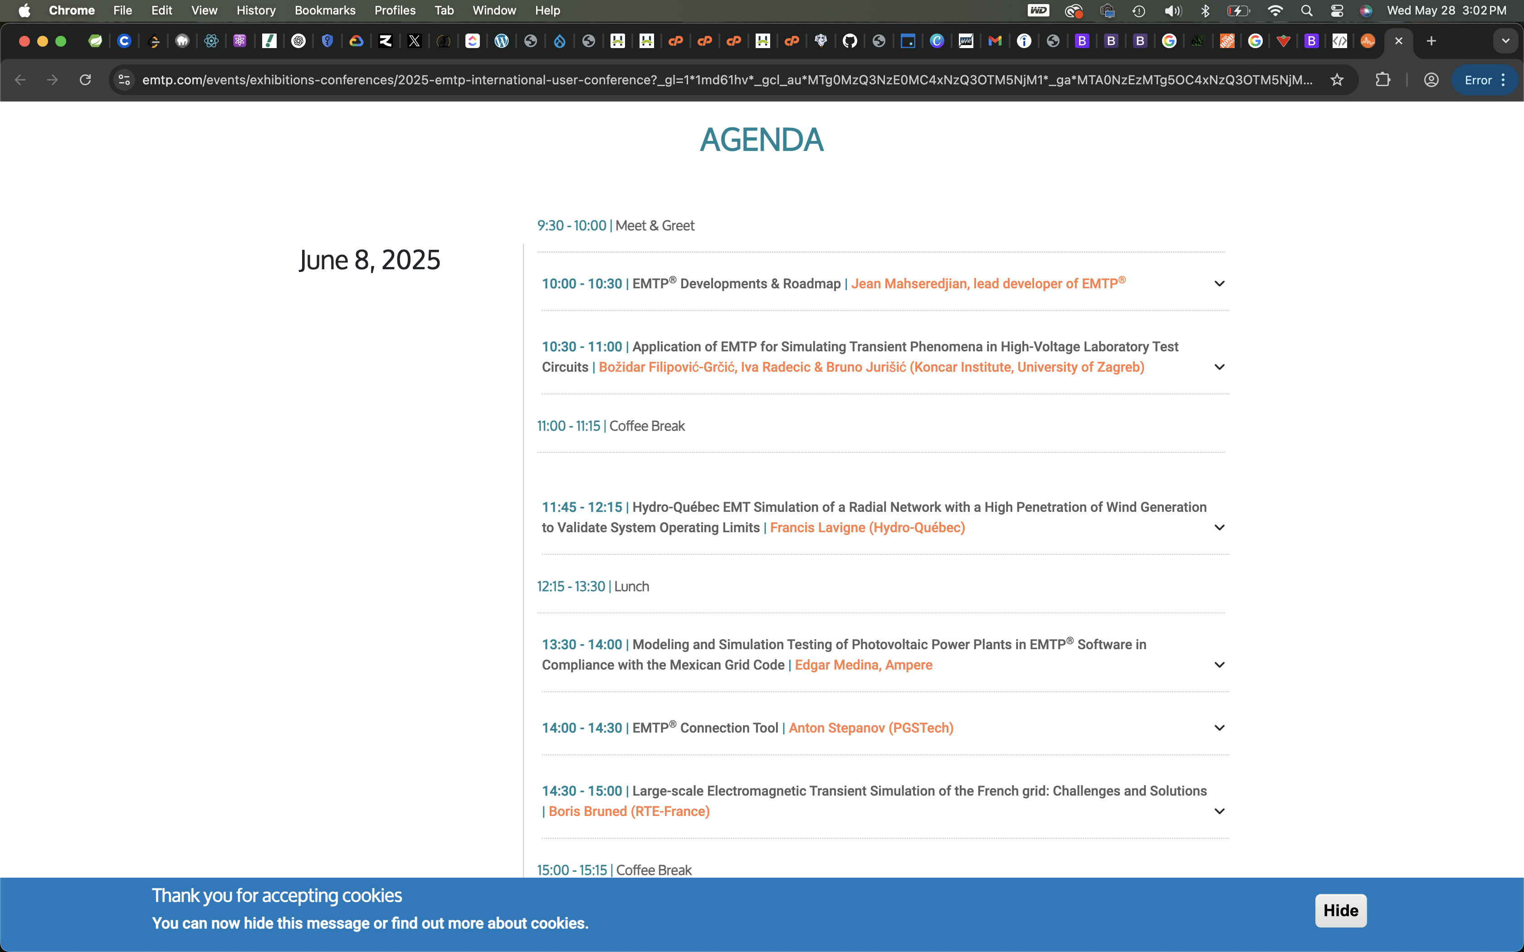Viewport: 1524px width, 952px height.
Task: Open the volume control in menu bar
Action: point(1172,11)
